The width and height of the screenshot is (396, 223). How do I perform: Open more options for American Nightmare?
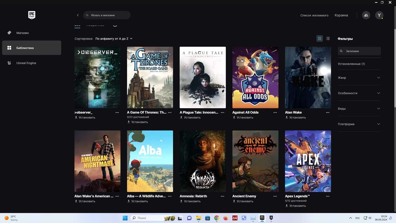pos(117,196)
